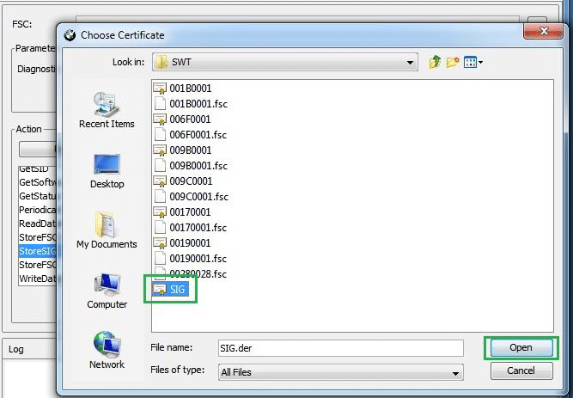Select the 009C0001.fsc file
This screenshot has height=398, width=573.
pyautogui.click(x=198, y=197)
